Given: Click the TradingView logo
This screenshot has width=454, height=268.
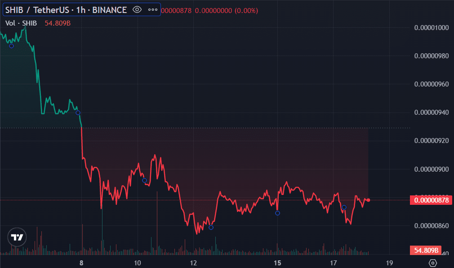Looking at the screenshot, I should [17, 237].
